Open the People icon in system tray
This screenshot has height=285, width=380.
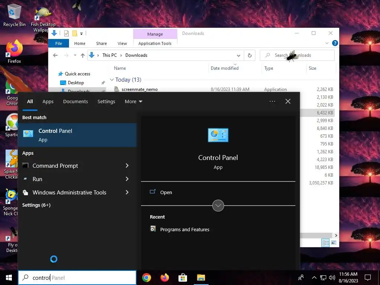301,278
